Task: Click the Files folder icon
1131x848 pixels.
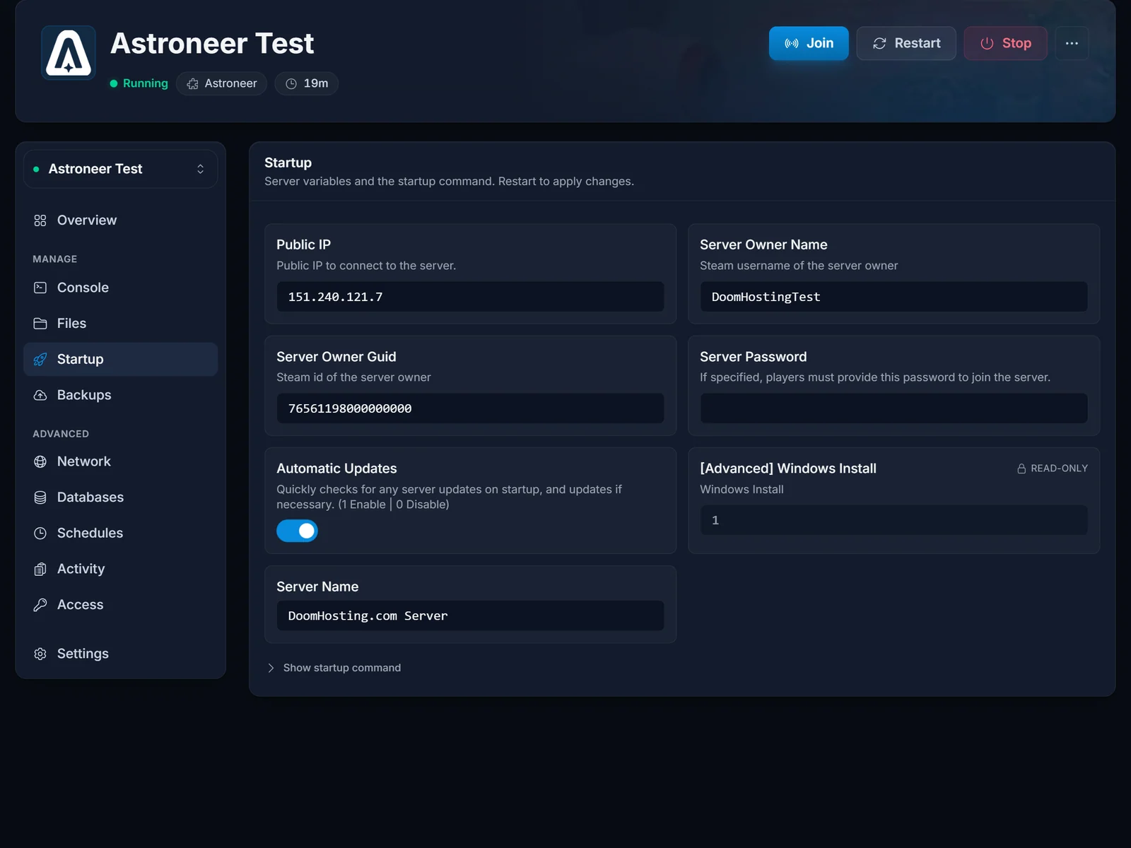Action: [x=40, y=324]
